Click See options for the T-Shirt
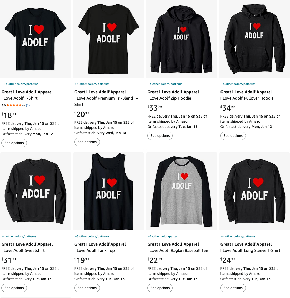Image resolution: width=290 pixels, height=298 pixels. click(x=14, y=143)
